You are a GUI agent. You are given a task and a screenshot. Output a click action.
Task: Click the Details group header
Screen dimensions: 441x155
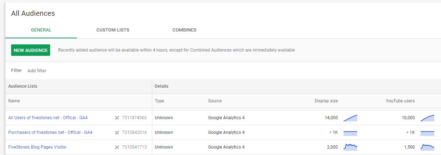point(162,86)
